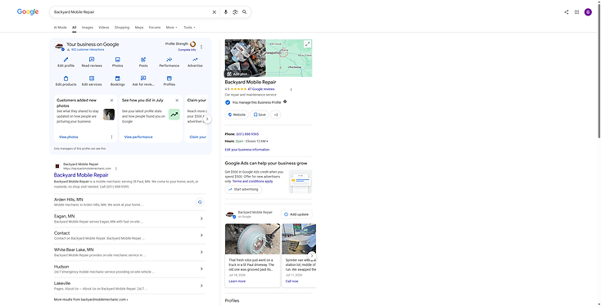Show next update post in carousel
Image resolution: width=601 pixels, height=306 pixels.
tap(312, 255)
